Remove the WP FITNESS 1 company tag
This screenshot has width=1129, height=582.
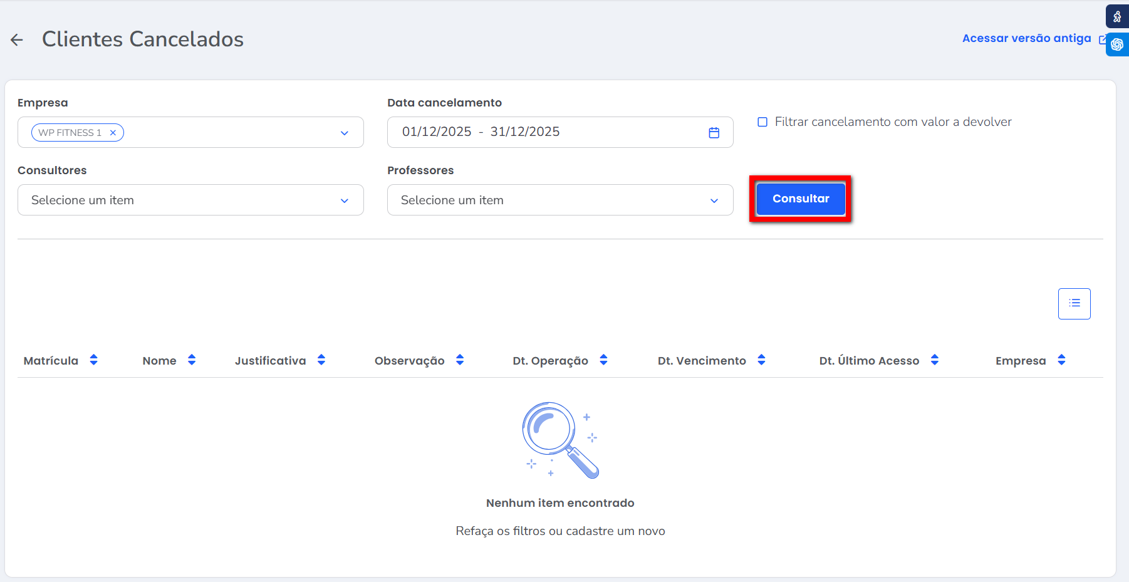point(113,133)
